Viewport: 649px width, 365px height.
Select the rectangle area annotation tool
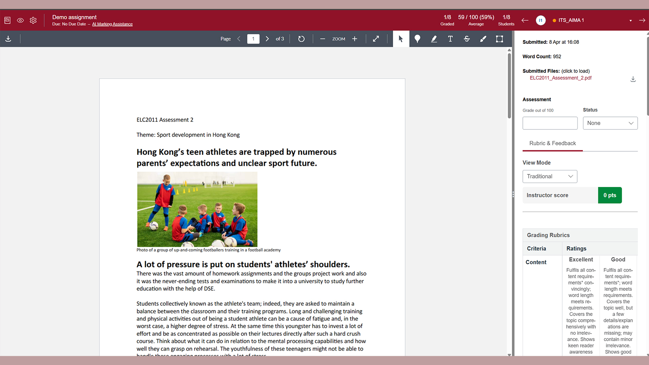click(500, 39)
